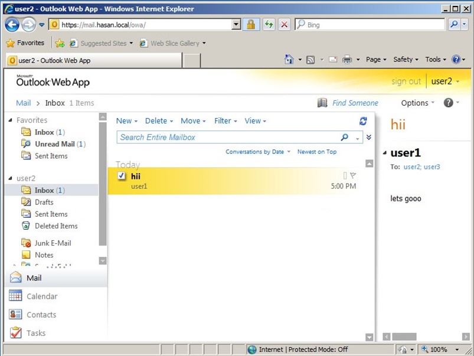
Task: Collapse the Favorites folder group
Action: point(10,120)
